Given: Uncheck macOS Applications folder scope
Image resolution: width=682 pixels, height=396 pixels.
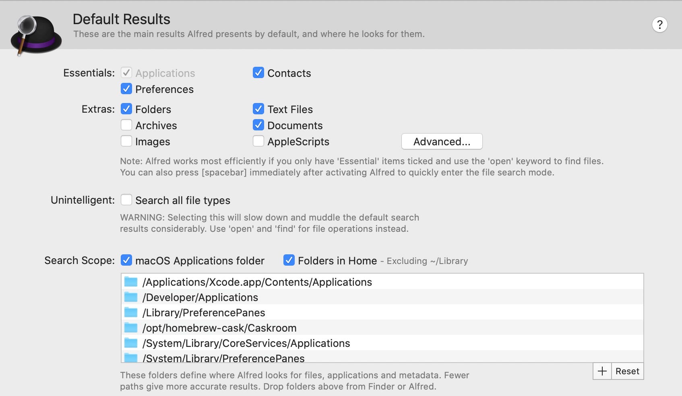Looking at the screenshot, I should pyautogui.click(x=126, y=260).
